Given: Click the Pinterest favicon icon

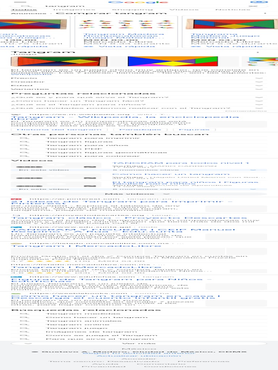Looking at the screenshot, I should [x=16, y=199].
